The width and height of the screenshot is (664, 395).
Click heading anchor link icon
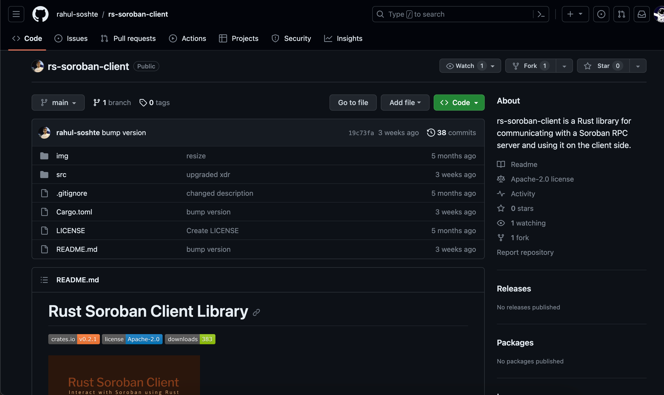256,312
